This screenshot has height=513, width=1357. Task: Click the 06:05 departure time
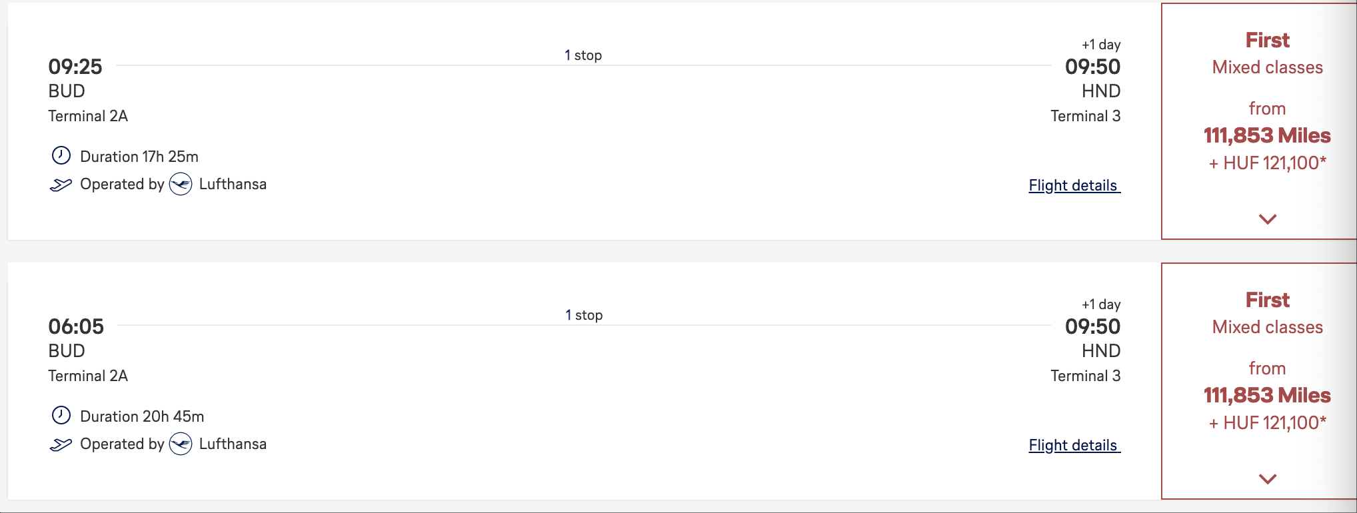[76, 326]
